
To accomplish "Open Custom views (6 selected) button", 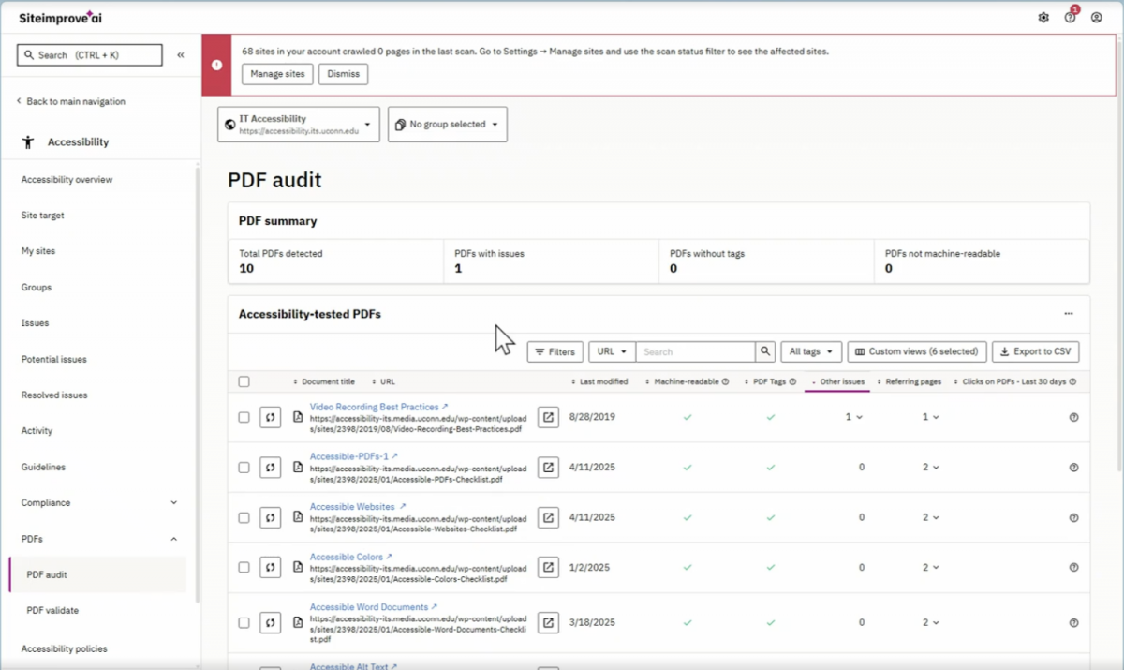I will [917, 351].
